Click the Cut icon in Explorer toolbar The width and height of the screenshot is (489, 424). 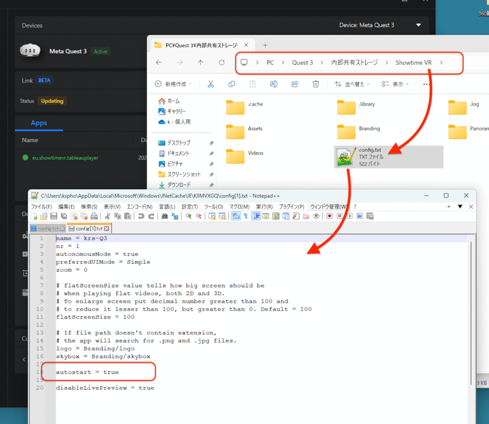click(211, 84)
